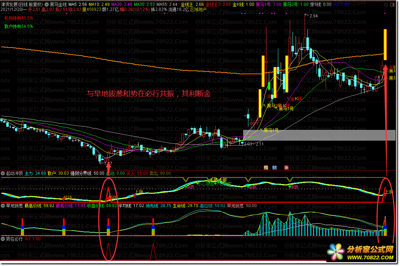Toggle the side panel icon at top right
The height and width of the screenshot is (266, 400).
[392, 5]
